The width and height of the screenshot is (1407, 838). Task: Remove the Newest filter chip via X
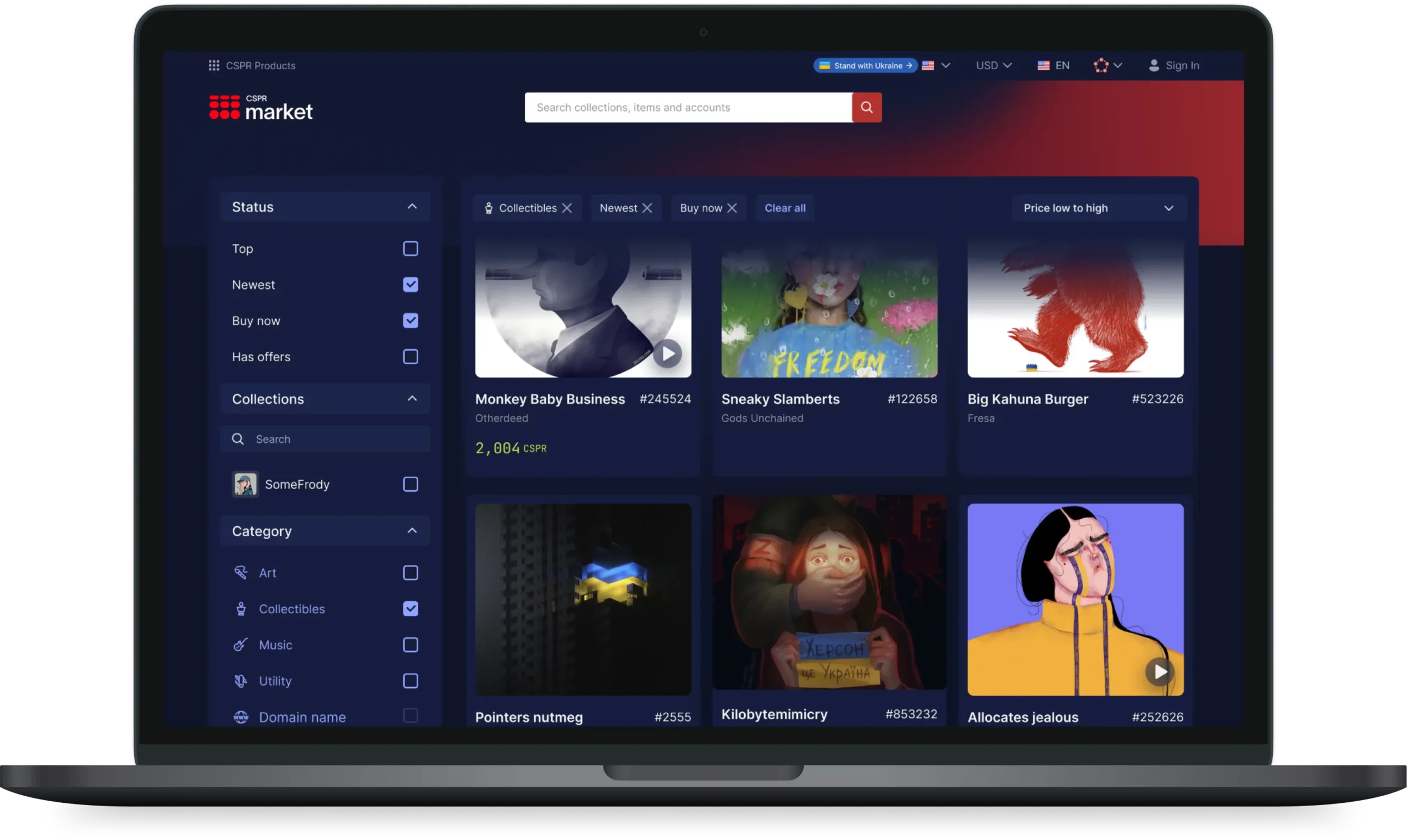[x=647, y=208]
